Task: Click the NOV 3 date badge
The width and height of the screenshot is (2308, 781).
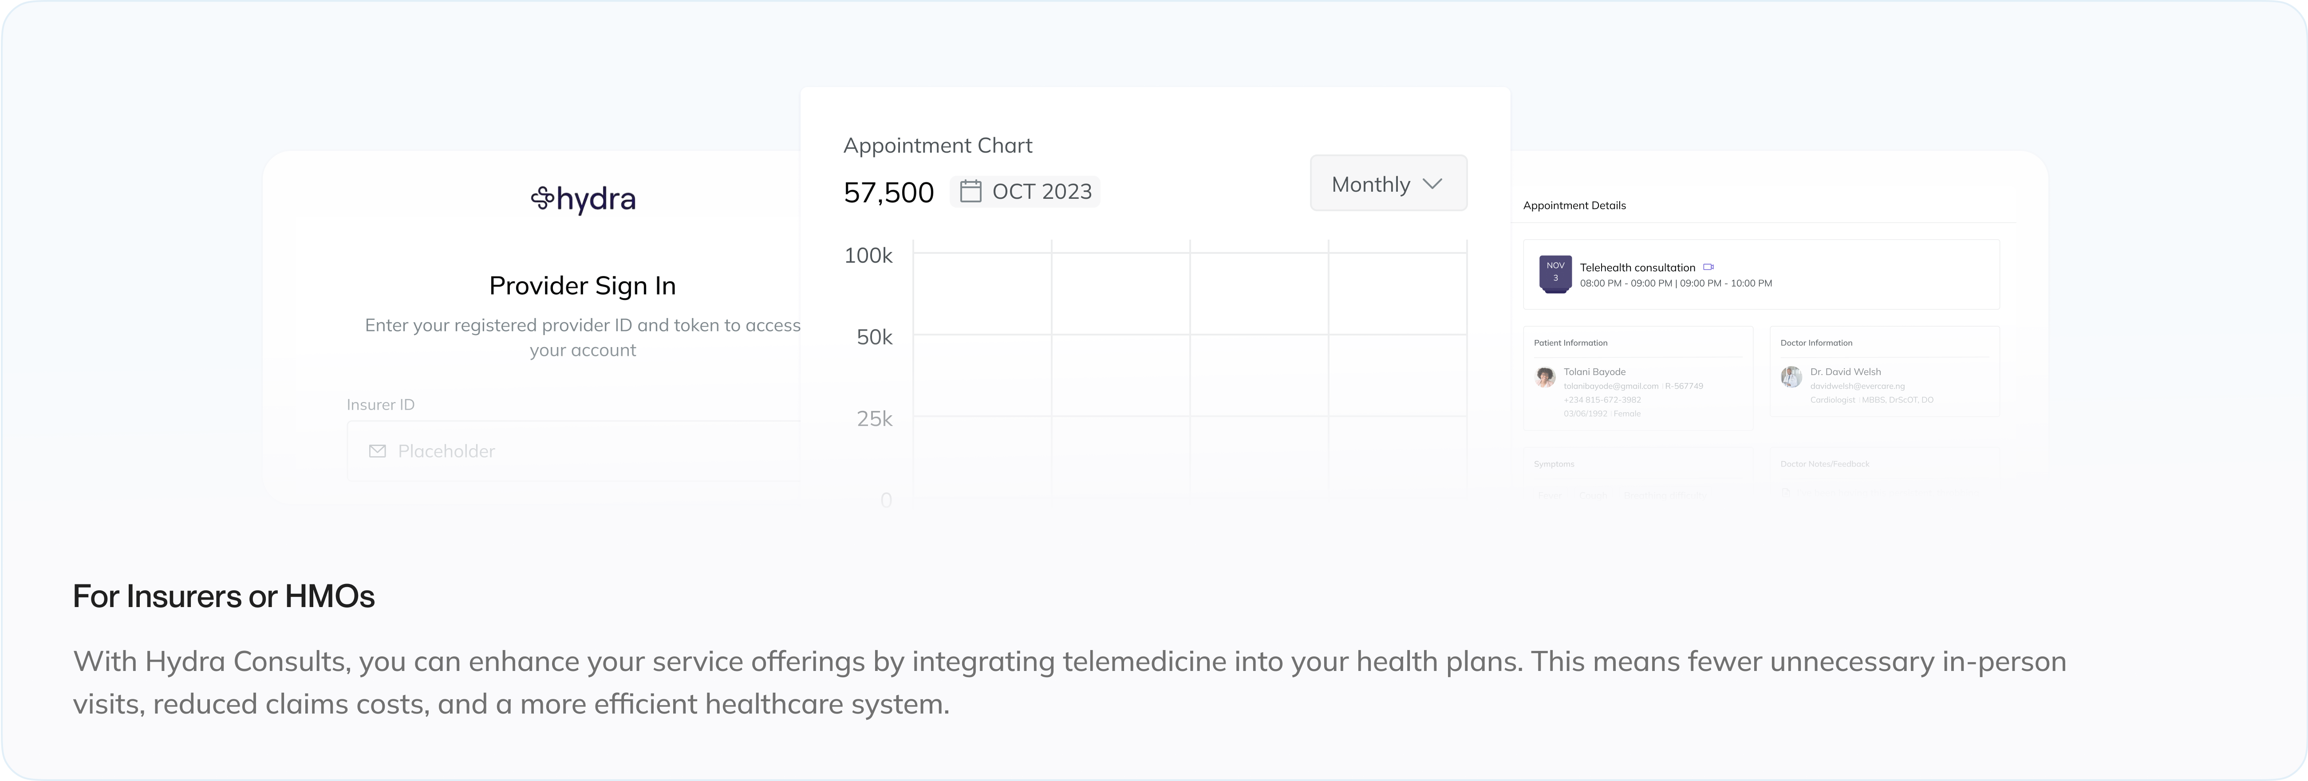Action: (x=1554, y=273)
